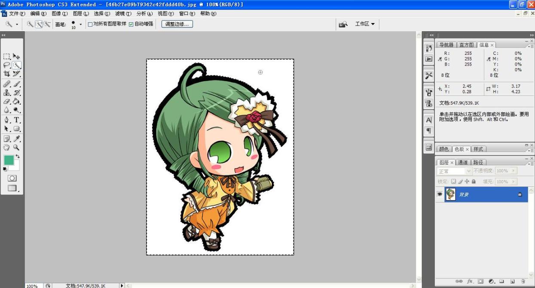The width and height of the screenshot is (535, 288).
Task: Click the delete layer trash icon
Action: [x=523, y=281]
